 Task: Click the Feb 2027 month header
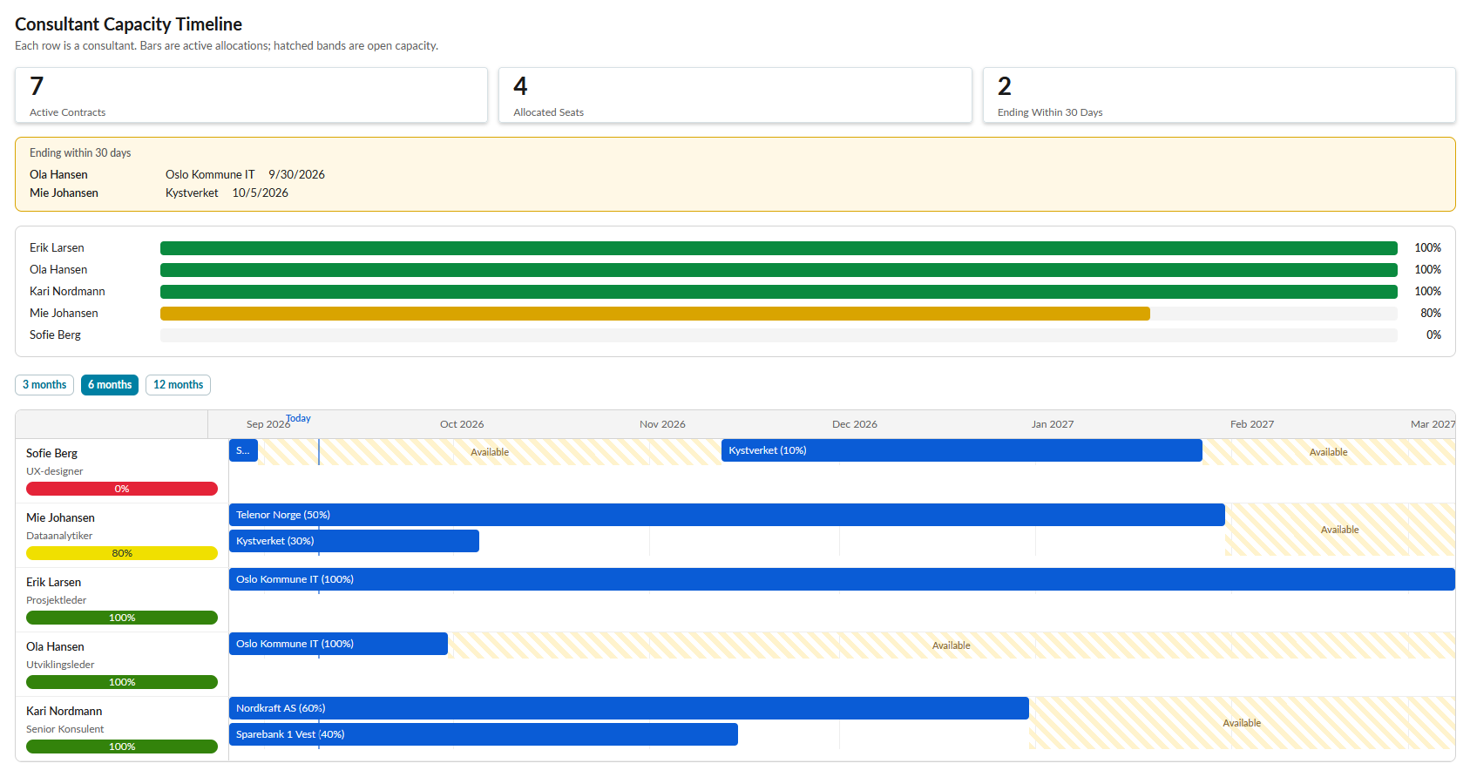tap(1252, 424)
